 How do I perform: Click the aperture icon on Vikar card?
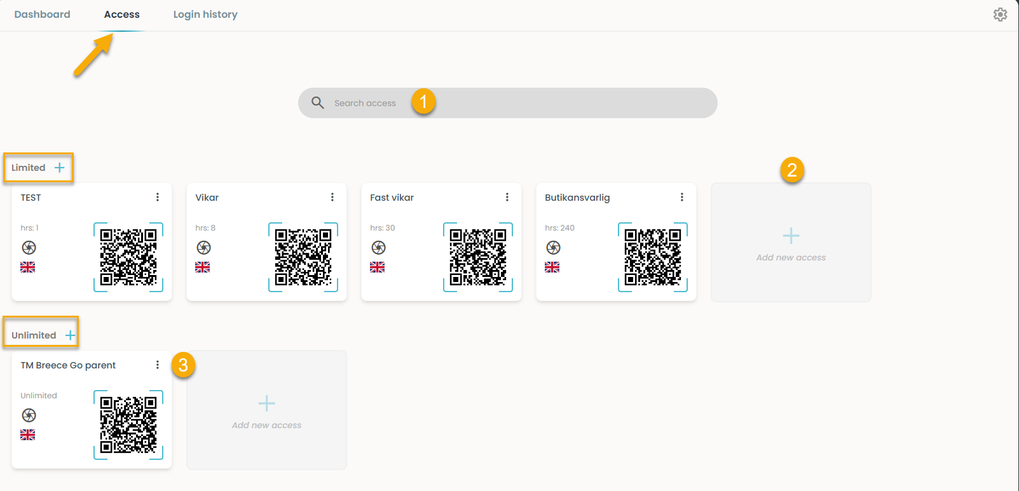pos(203,248)
